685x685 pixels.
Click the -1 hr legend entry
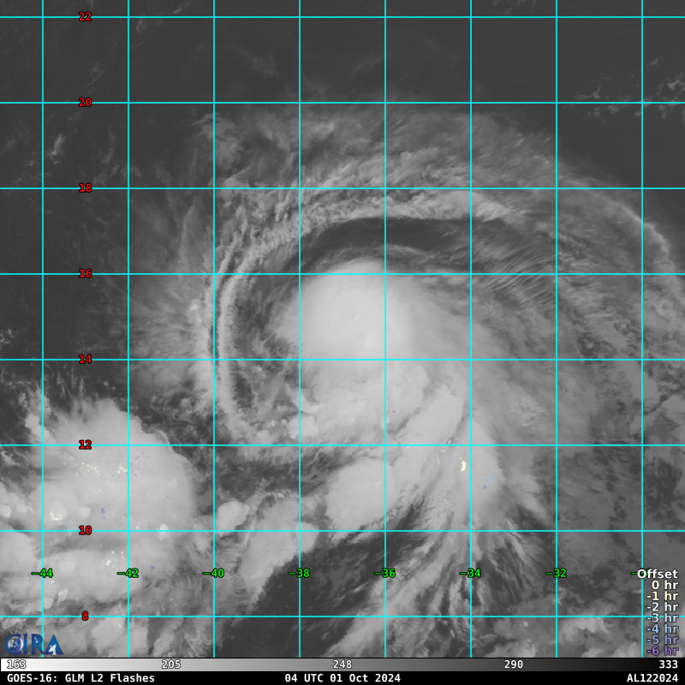click(x=662, y=596)
